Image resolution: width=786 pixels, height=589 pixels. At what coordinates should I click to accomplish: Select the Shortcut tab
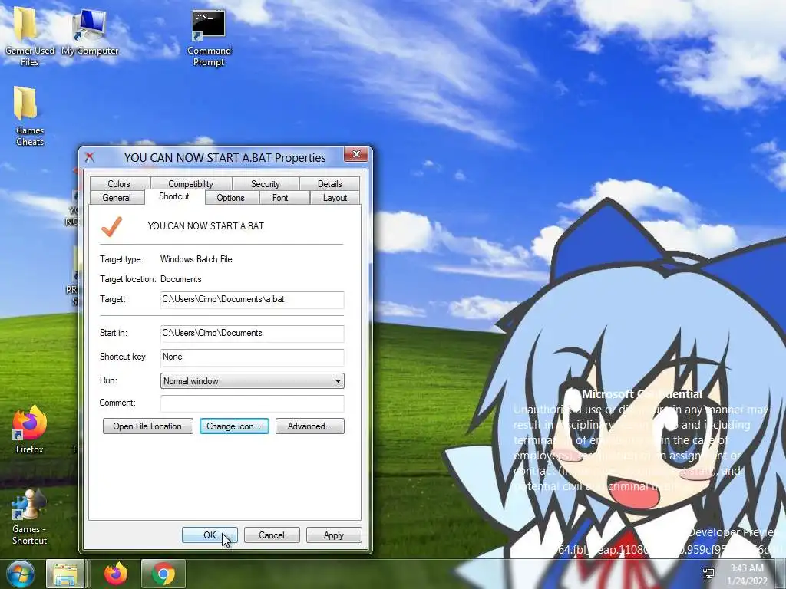click(174, 196)
